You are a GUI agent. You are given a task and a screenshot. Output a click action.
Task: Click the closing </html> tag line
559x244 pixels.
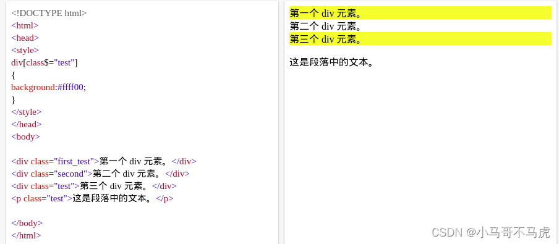click(27, 235)
